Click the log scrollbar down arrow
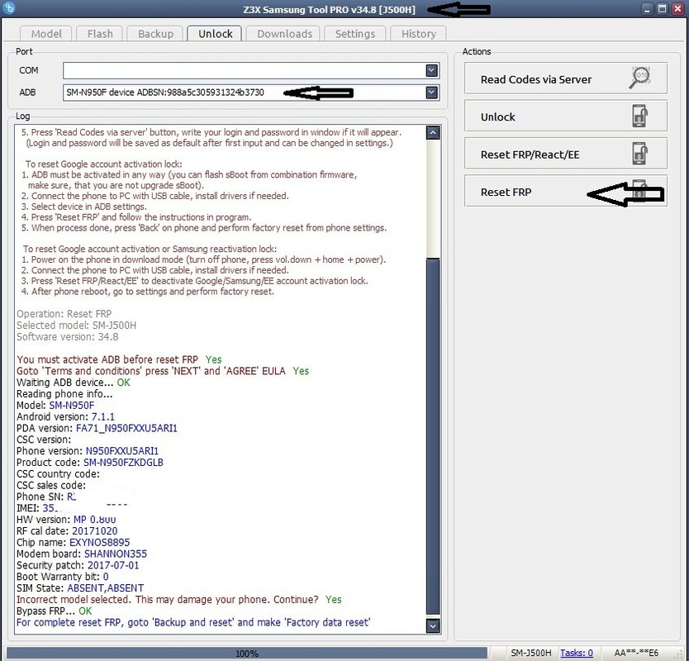Screen dimensions: 689x661 pyautogui.click(x=433, y=625)
